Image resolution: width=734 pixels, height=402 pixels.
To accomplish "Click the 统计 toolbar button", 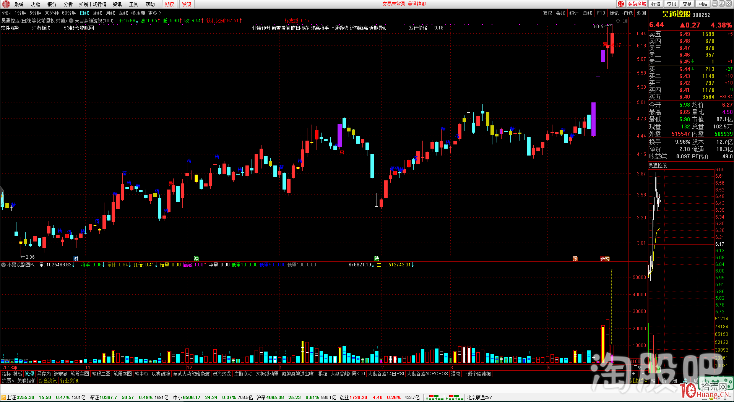I will coord(574,13).
